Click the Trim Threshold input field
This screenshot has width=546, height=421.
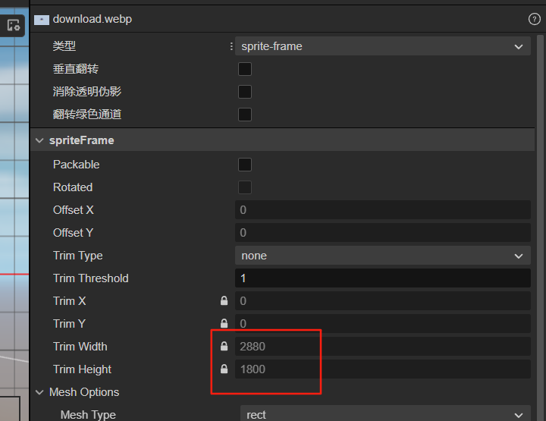pos(383,278)
